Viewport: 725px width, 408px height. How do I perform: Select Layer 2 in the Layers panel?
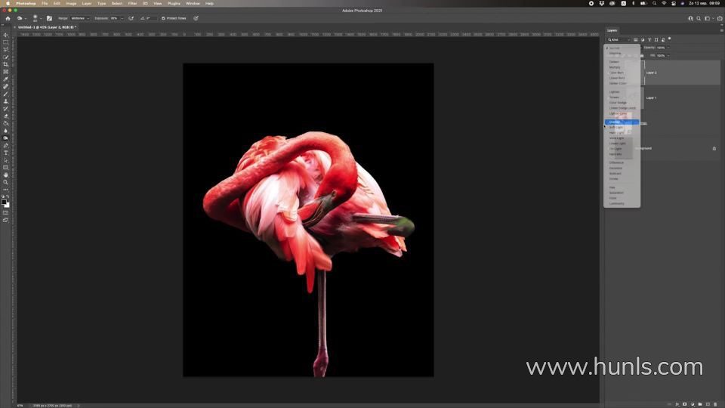680,73
